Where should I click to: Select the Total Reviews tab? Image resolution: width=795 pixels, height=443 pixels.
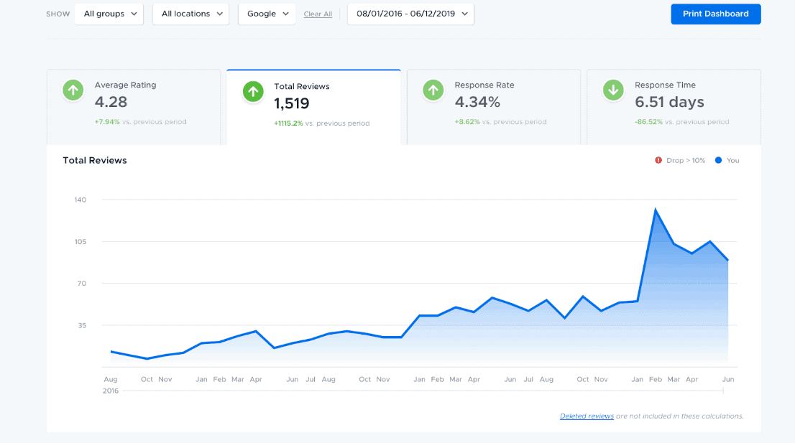pyautogui.click(x=313, y=108)
